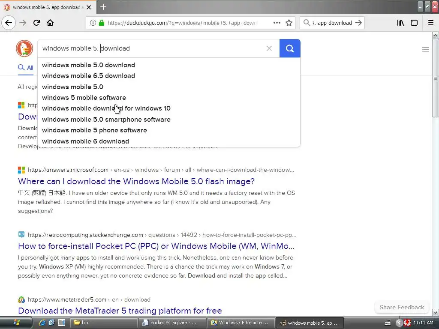Open page actions three-dot menu in address bar
The width and height of the screenshot is (439, 329).
277,23
